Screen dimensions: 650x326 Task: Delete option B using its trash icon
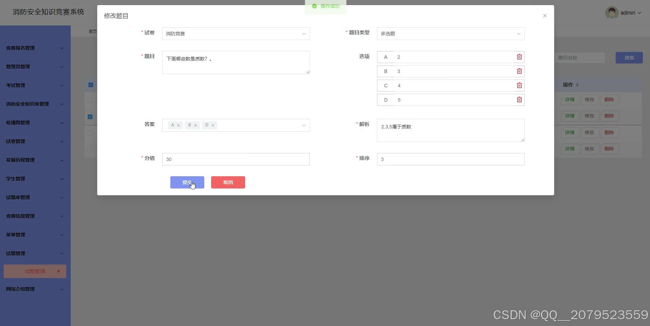[x=519, y=71]
